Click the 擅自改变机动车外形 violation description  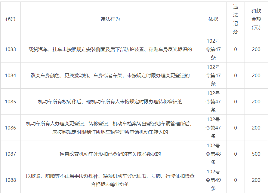pos(110,154)
